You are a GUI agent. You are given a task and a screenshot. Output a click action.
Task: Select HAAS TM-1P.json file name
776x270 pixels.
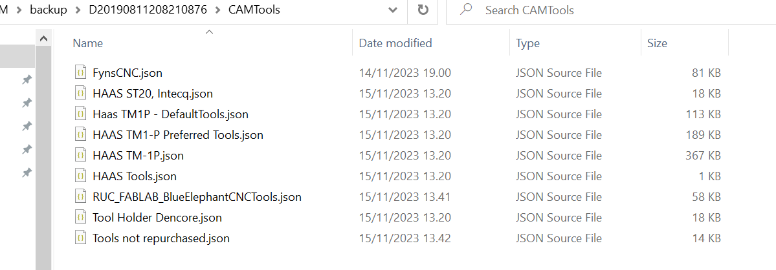click(138, 156)
